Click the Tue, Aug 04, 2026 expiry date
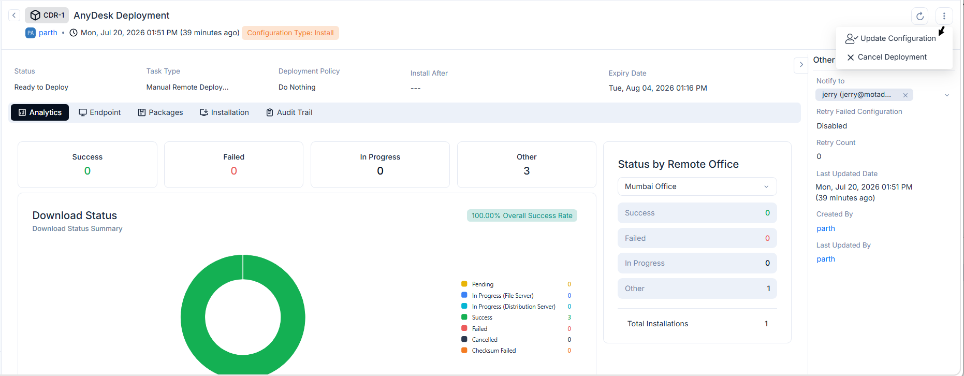This screenshot has height=376, width=964. [x=658, y=88]
